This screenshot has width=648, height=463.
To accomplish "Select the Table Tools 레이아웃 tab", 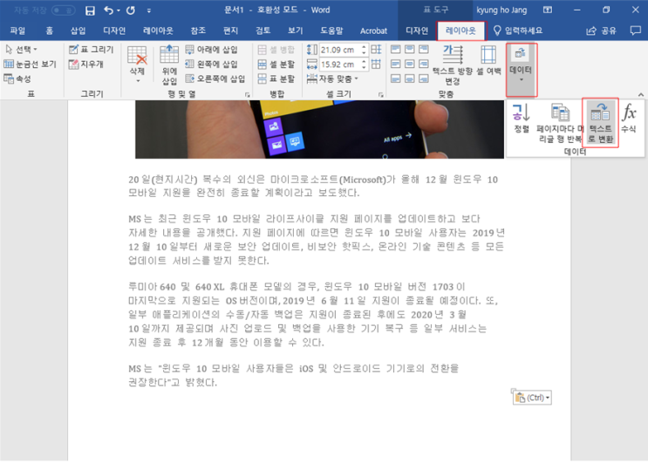I will (x=460, y=31).
